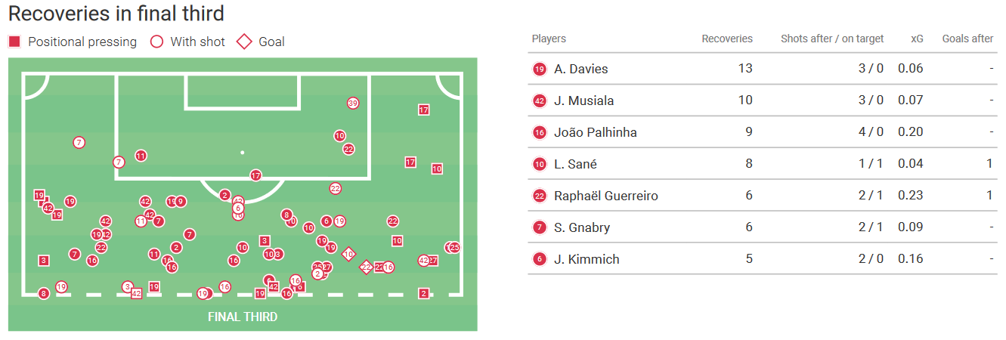Click the 42 badge beside J. Musiala
Screen dimensions: 1006x340
coord(539,100)
